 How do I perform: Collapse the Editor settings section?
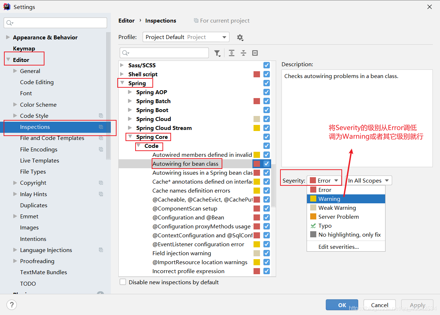point(8,59)
